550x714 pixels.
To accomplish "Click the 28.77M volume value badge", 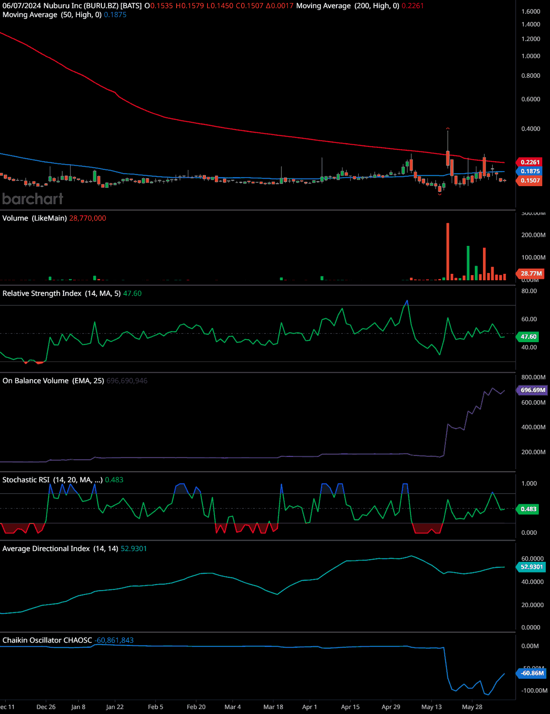I will [x=531, y=273].
